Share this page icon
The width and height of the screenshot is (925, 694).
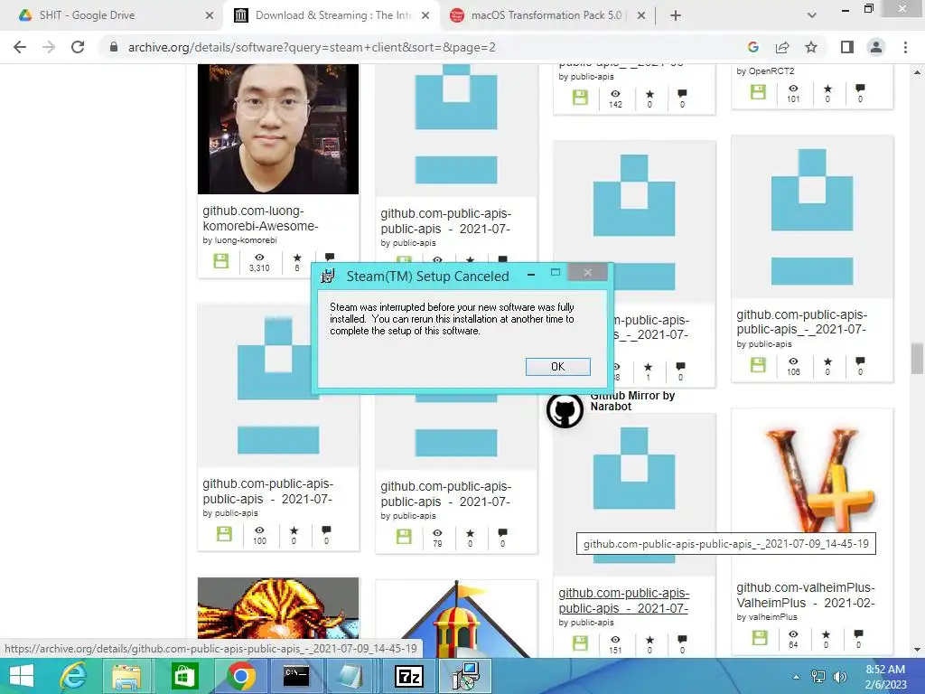coord(782,47)
